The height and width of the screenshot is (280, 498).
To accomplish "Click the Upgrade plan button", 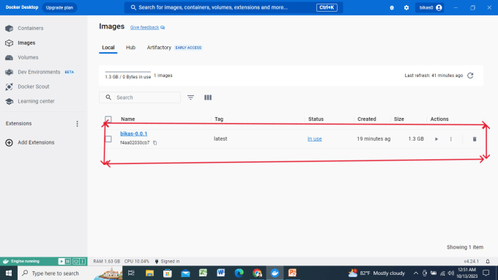I will (59, 7).
